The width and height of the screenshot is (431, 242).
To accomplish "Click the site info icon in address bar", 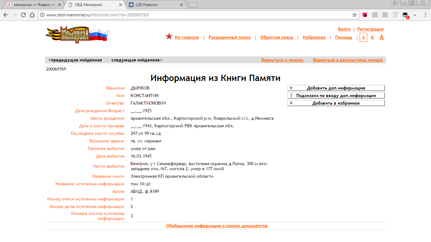I will point(42,15).
